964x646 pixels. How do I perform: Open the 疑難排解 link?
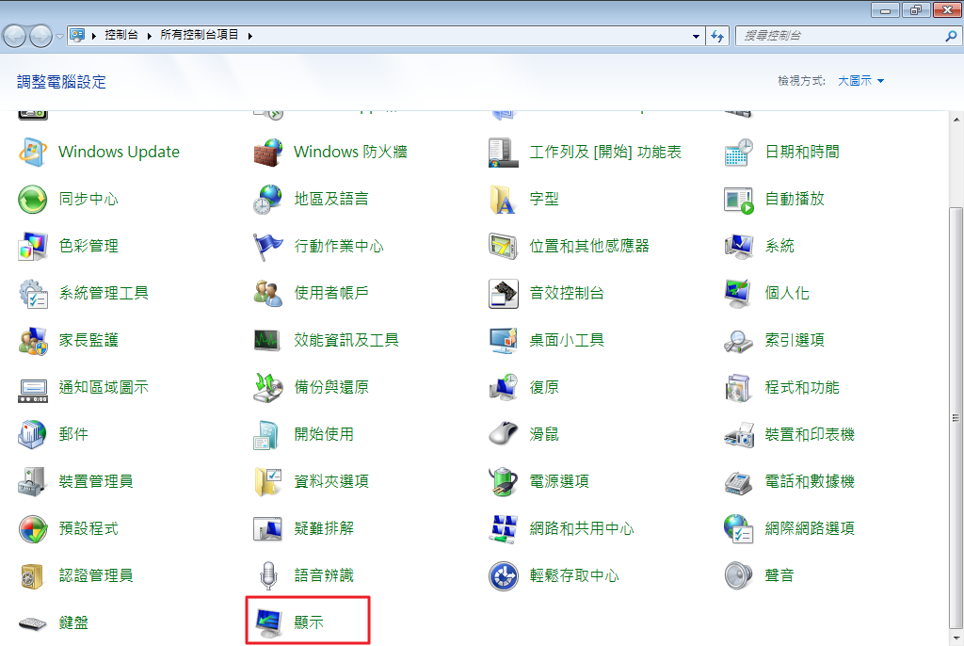324,528
